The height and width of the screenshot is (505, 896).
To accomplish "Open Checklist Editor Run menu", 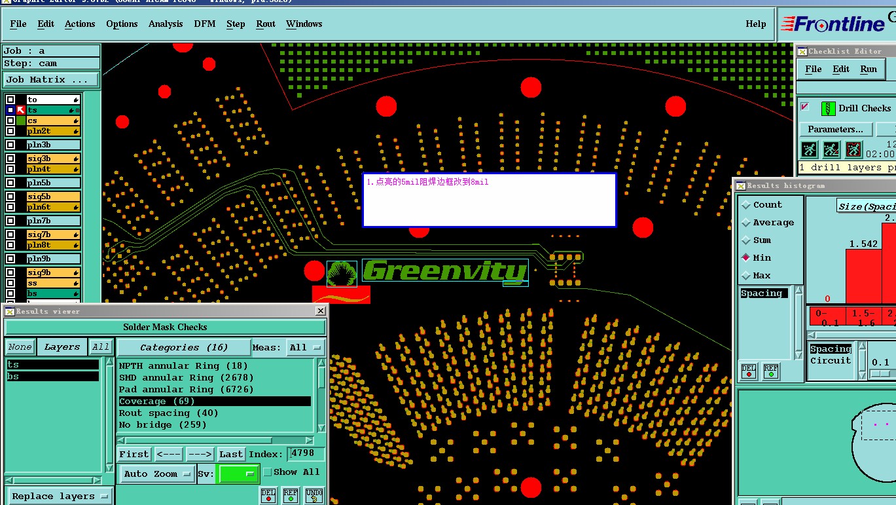I will click(x=869, y=69).
